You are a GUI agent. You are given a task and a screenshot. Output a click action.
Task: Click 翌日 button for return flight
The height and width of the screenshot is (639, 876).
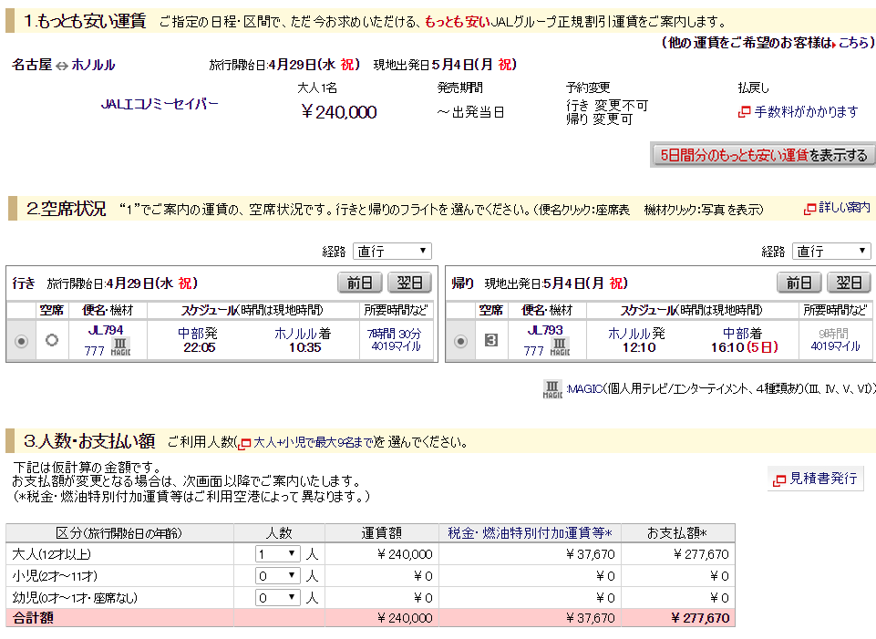[849, 283]
